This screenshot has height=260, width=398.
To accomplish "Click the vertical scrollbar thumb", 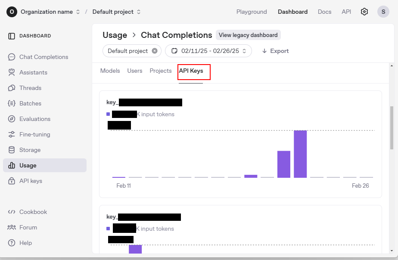I will pos(392,128).
